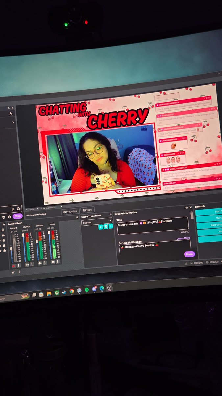222x396 pixels.
Task: Delete the selected scene transition
Action: (x=106, y=226)
